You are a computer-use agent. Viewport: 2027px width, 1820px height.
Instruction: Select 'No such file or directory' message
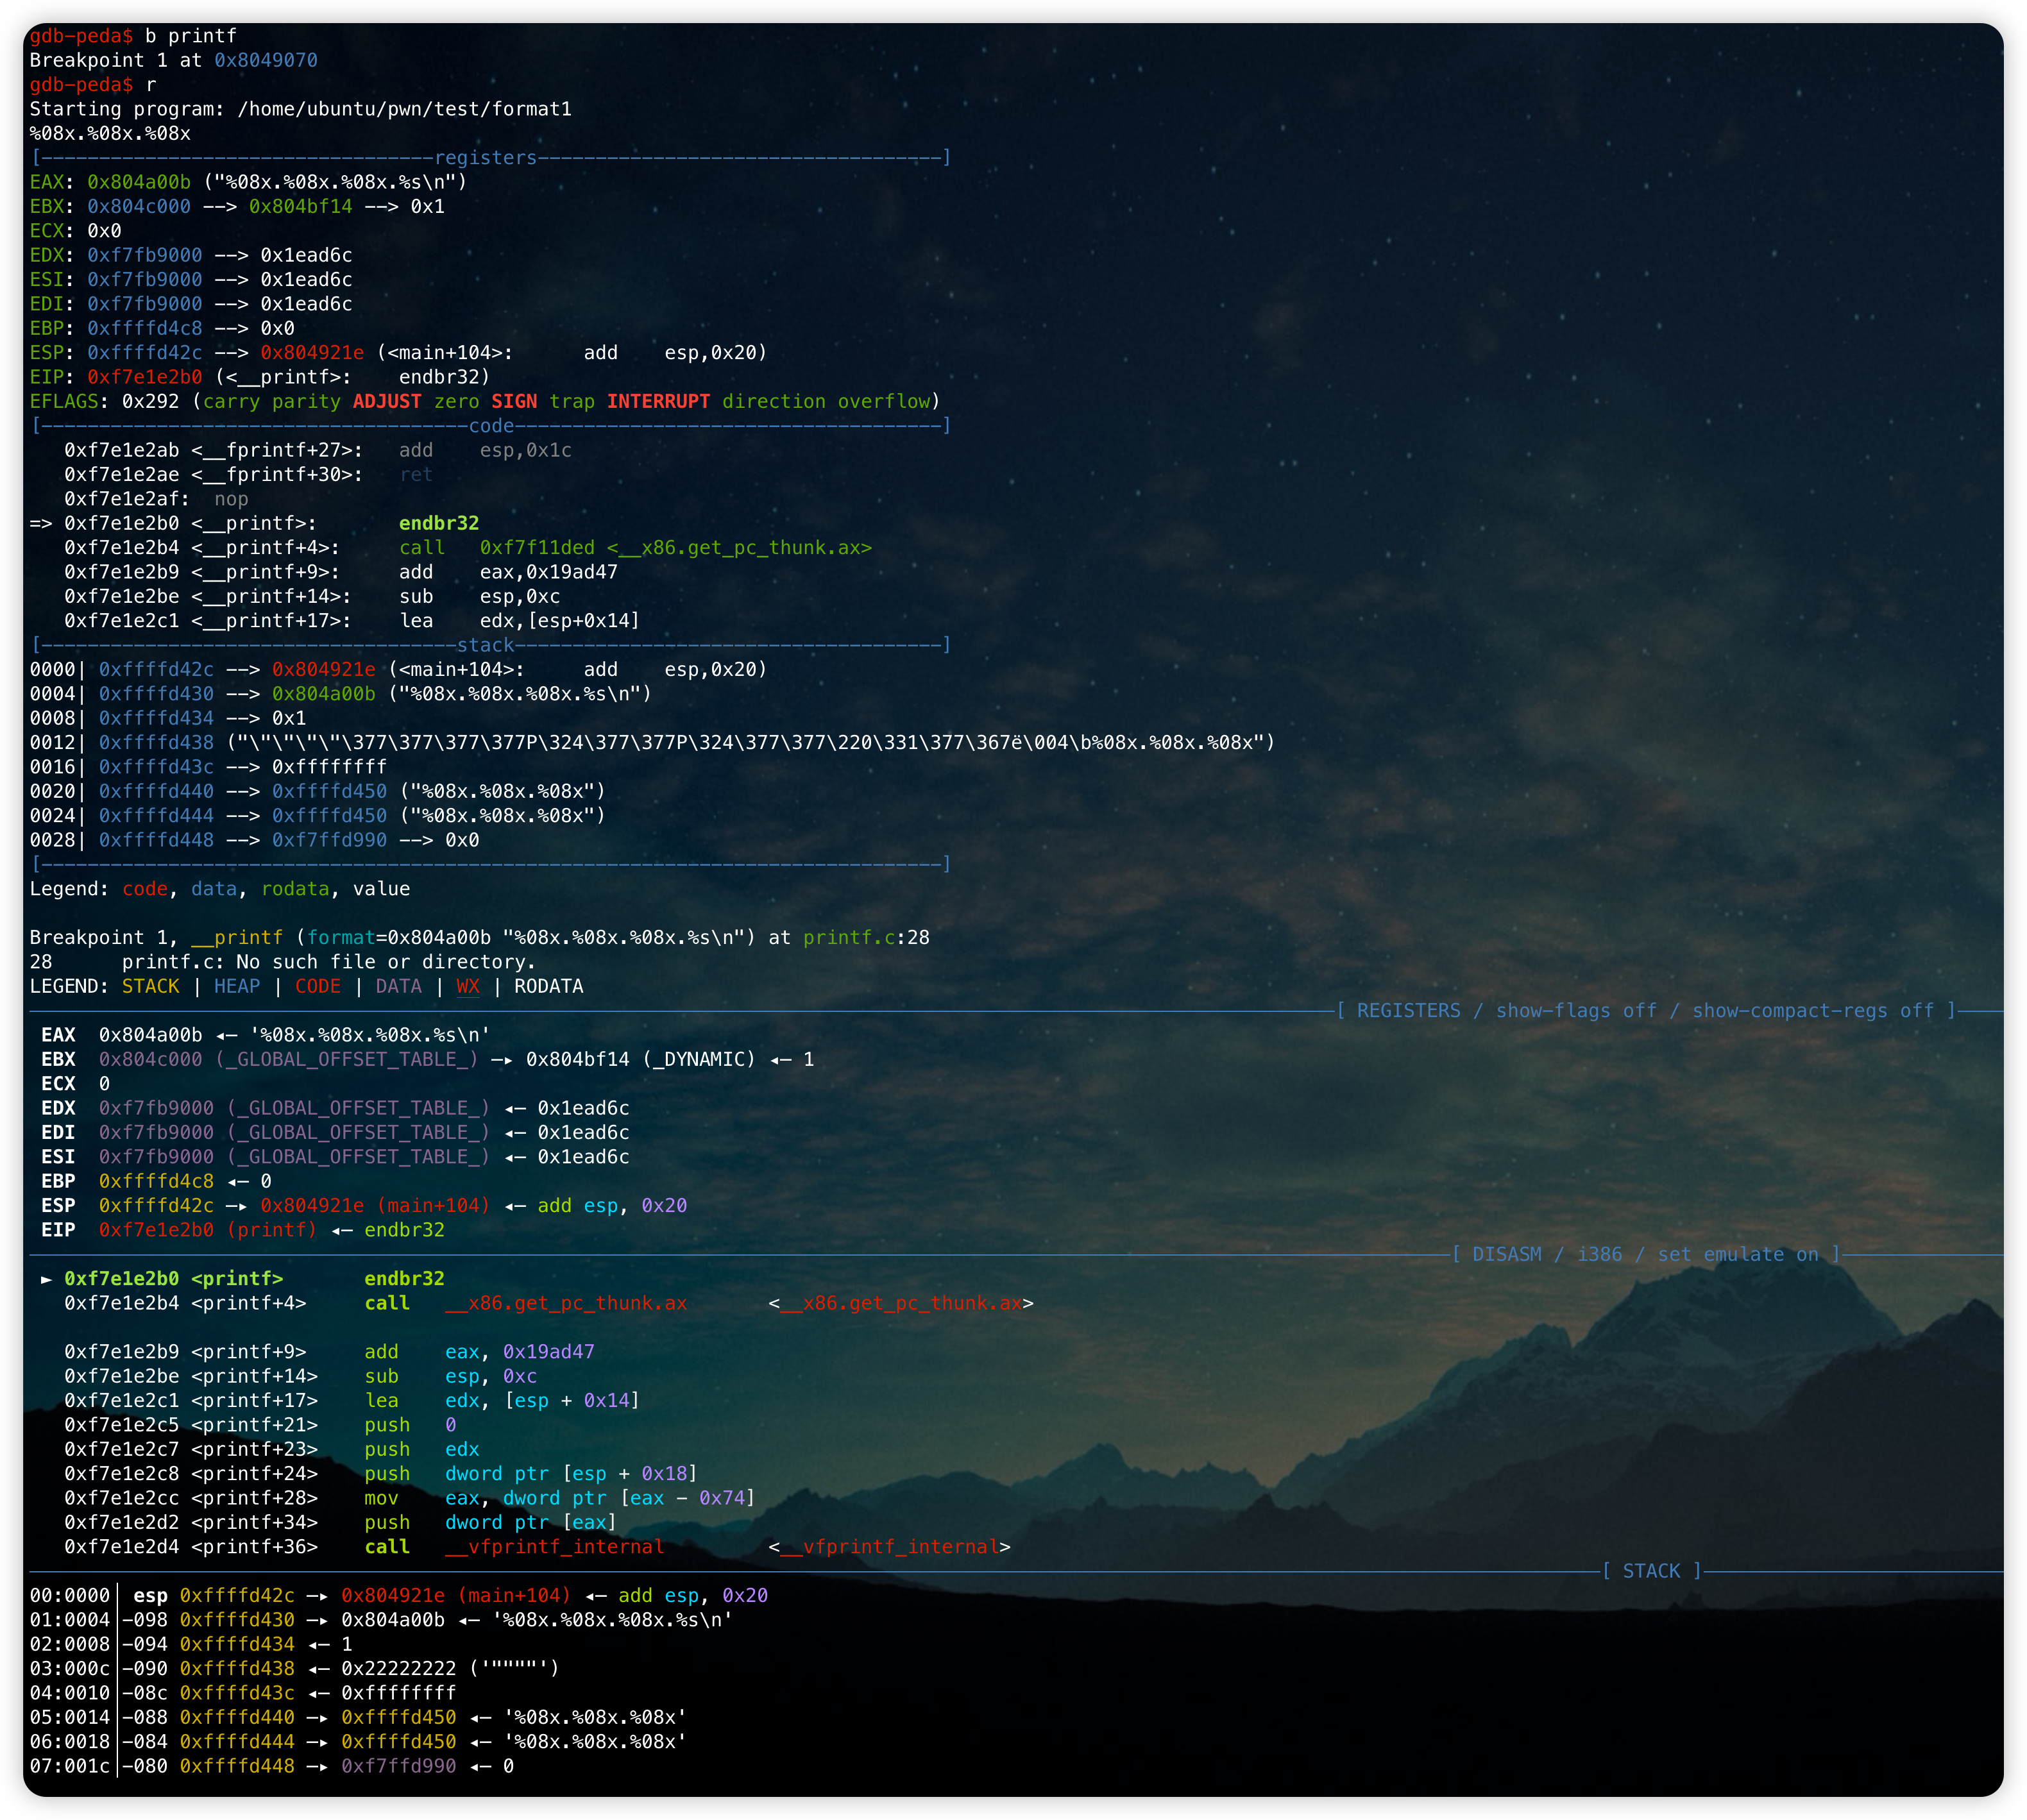(385, 963)
